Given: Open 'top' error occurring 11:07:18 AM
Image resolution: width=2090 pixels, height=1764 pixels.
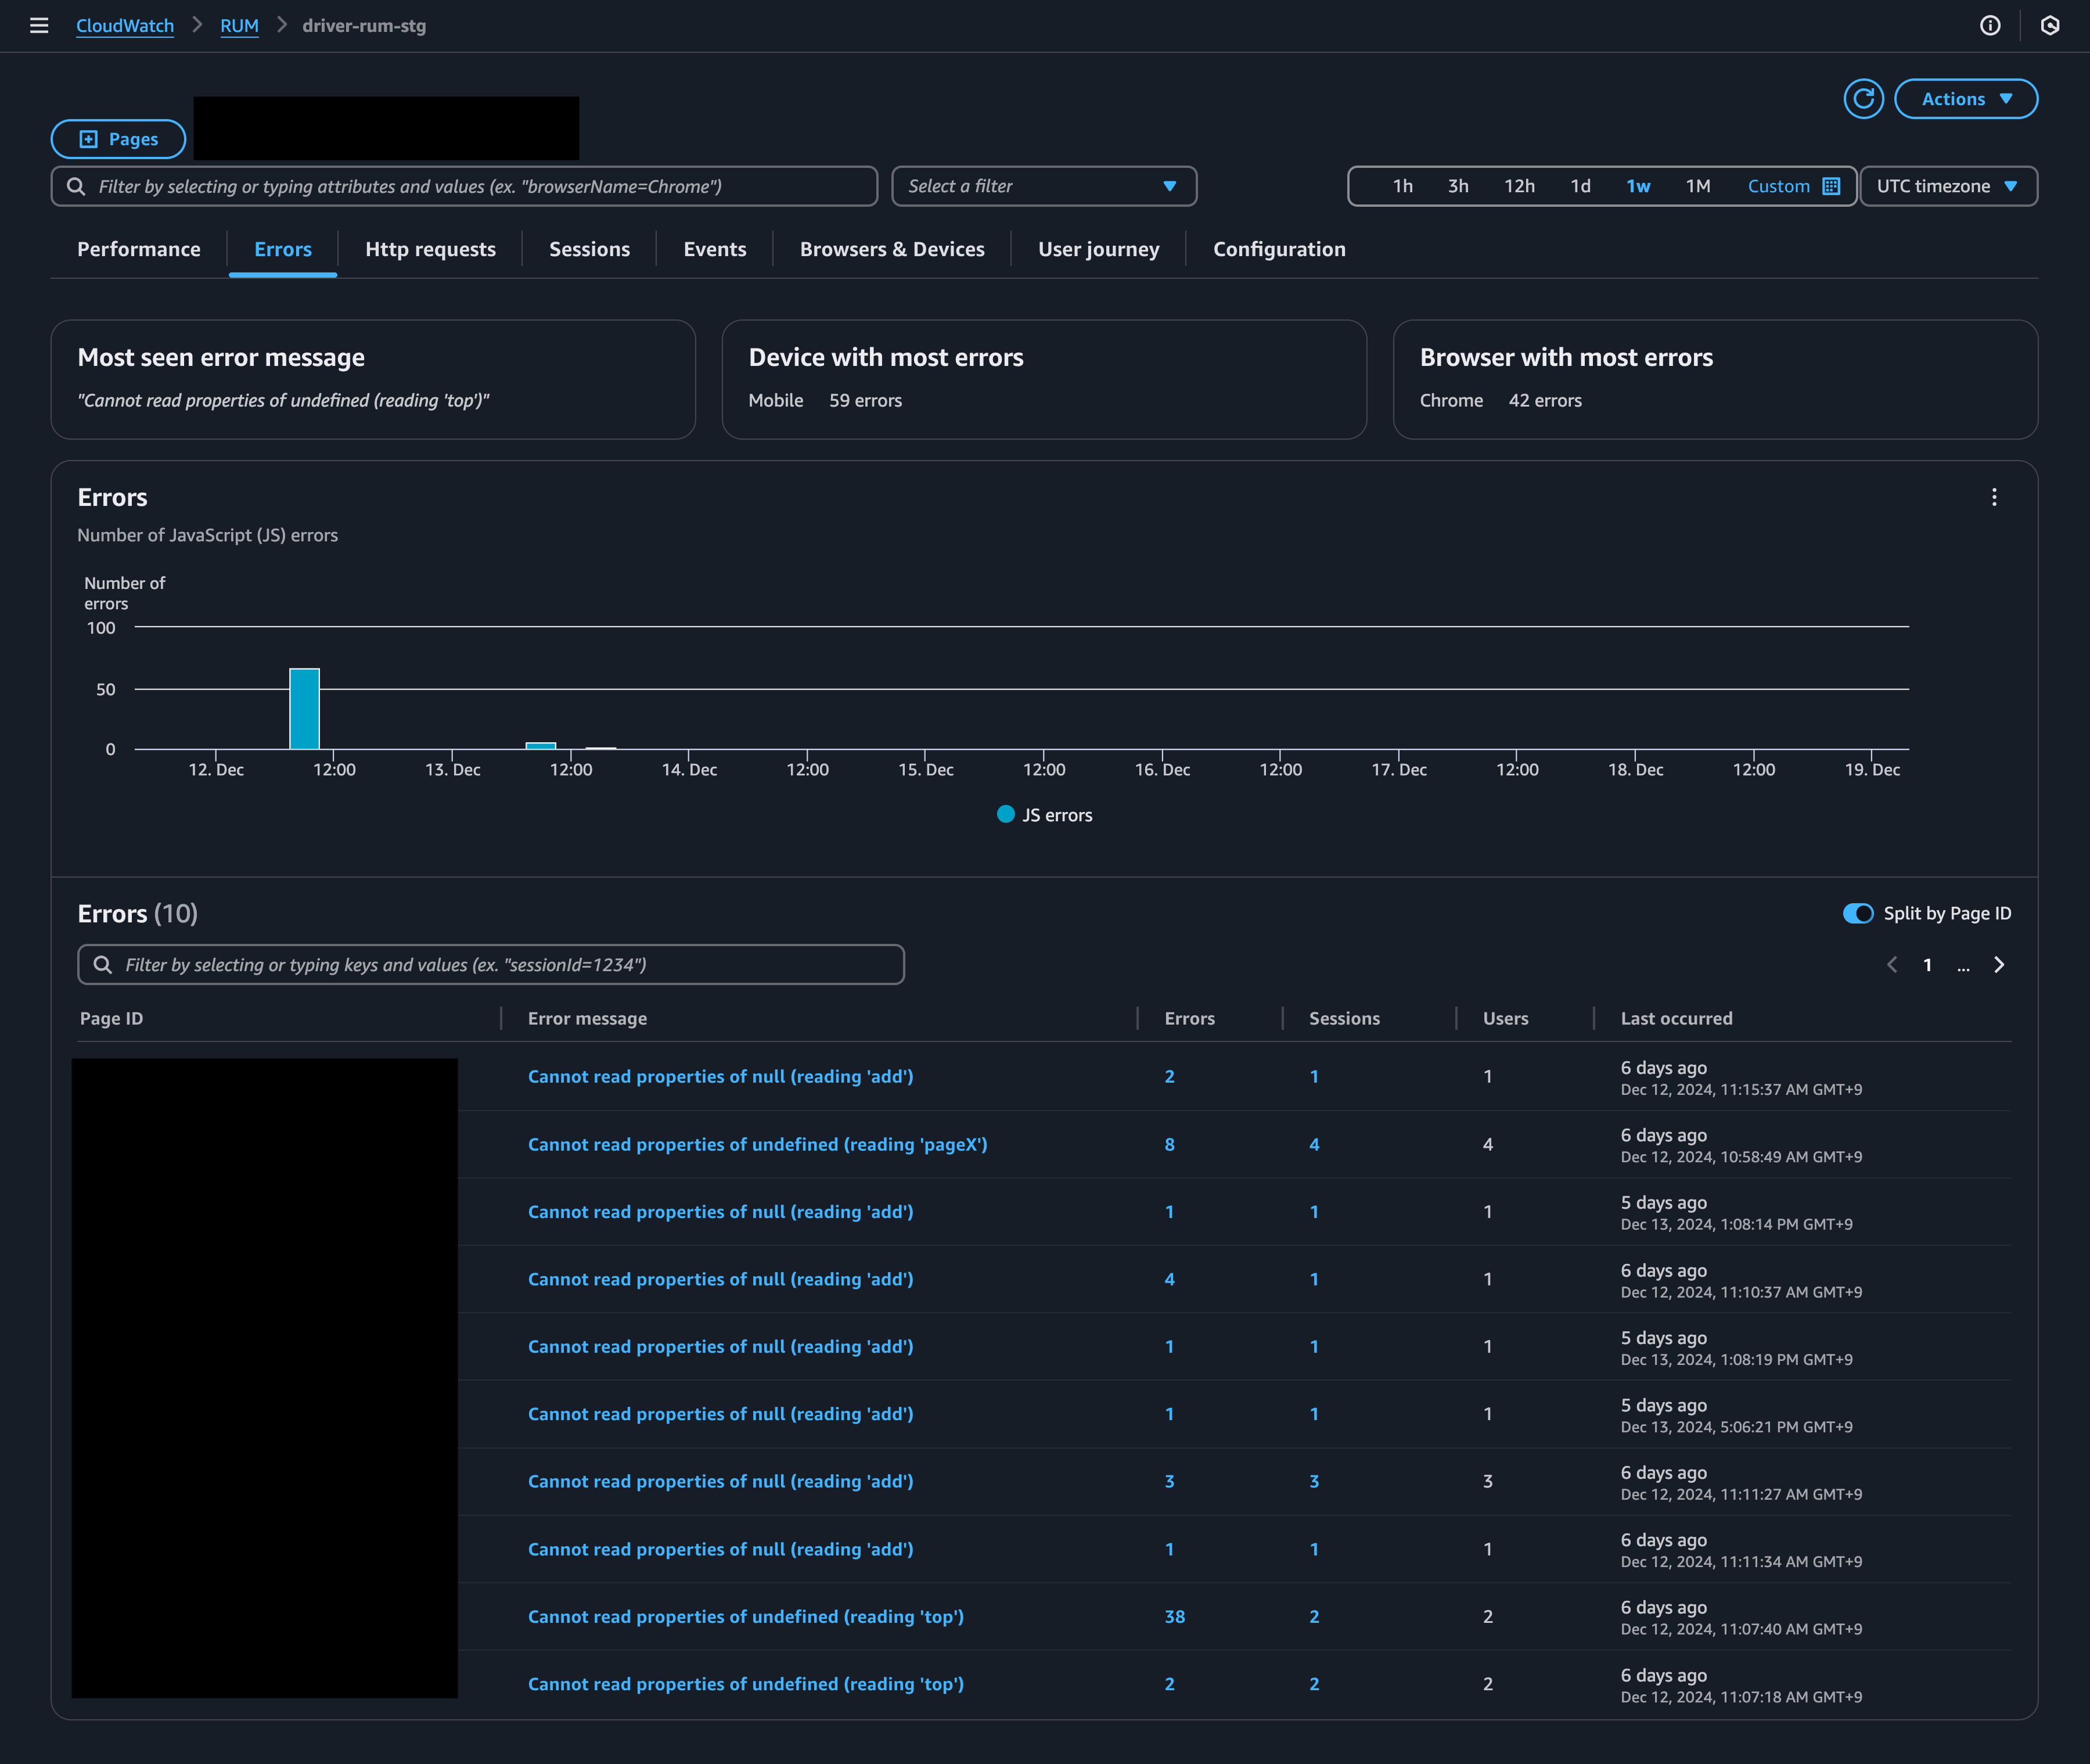Looking at the screenshot, I should 746,1684.
